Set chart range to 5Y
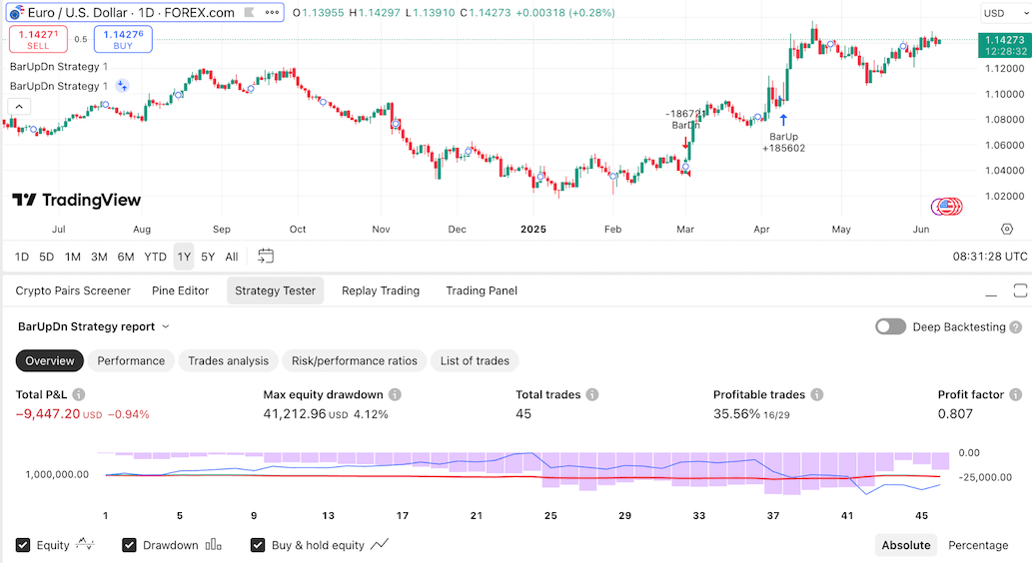 point(208,257)
